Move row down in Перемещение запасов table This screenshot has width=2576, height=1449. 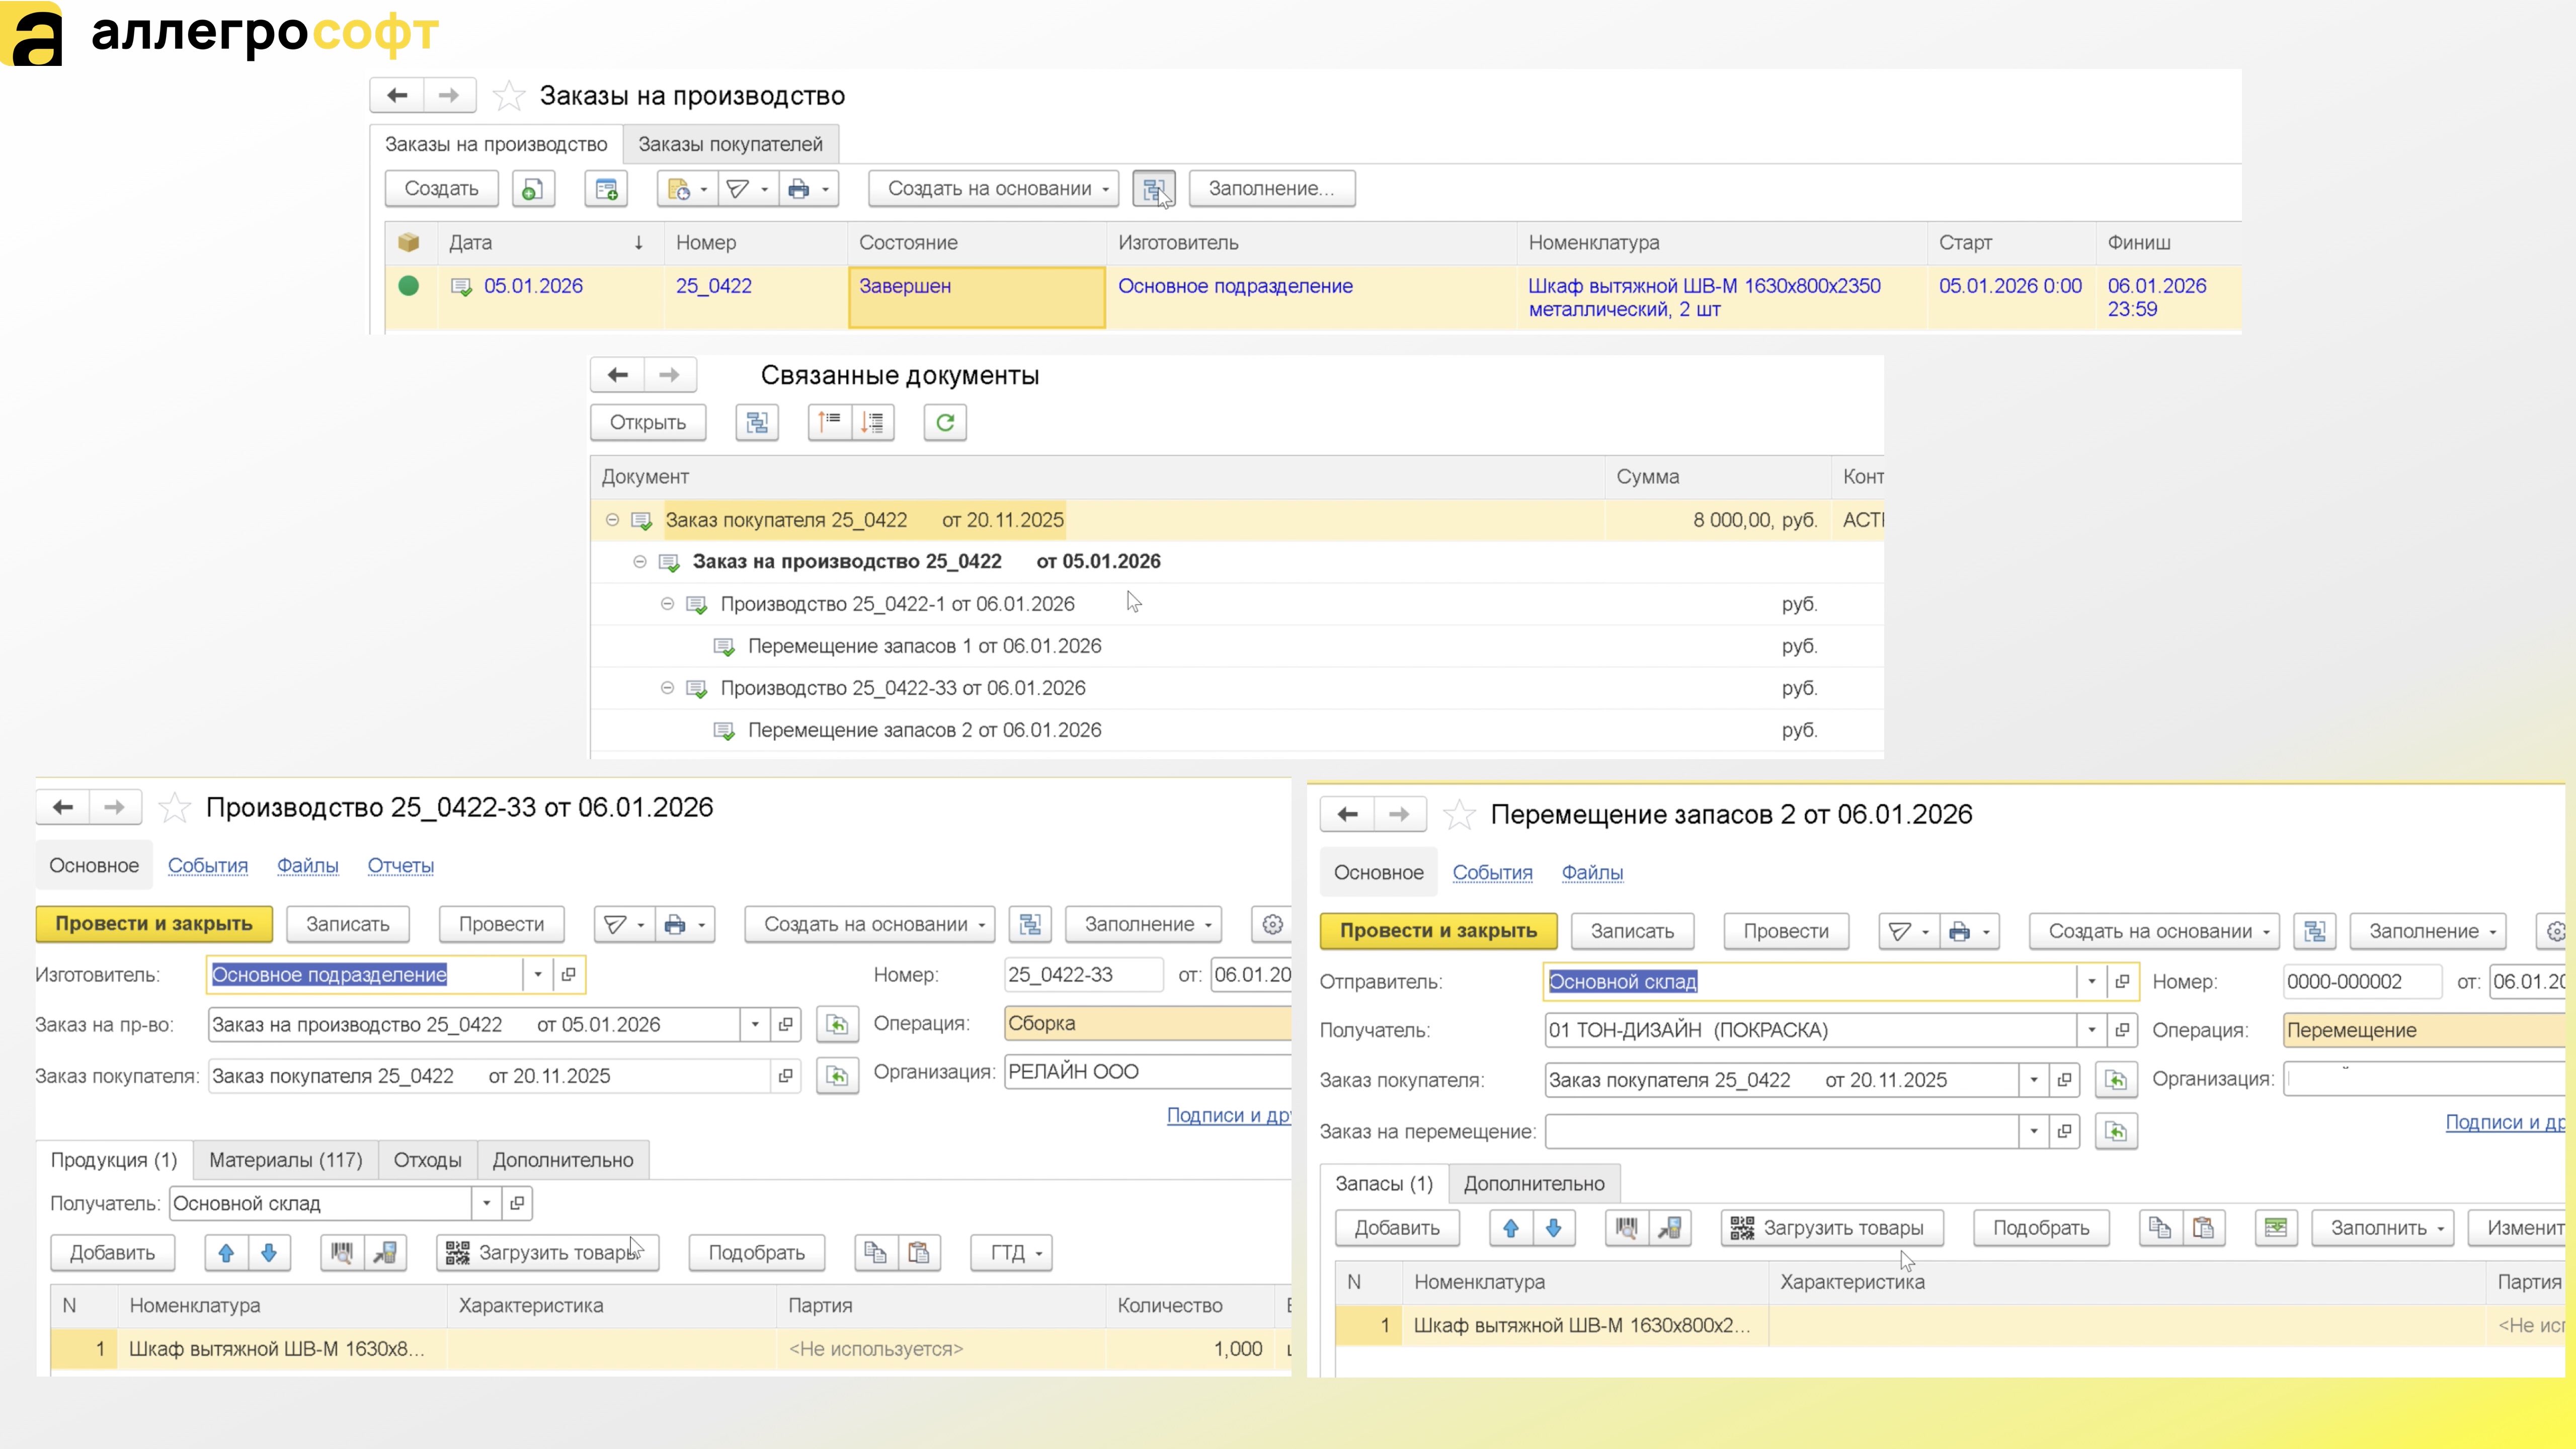pos(1553,1228)
